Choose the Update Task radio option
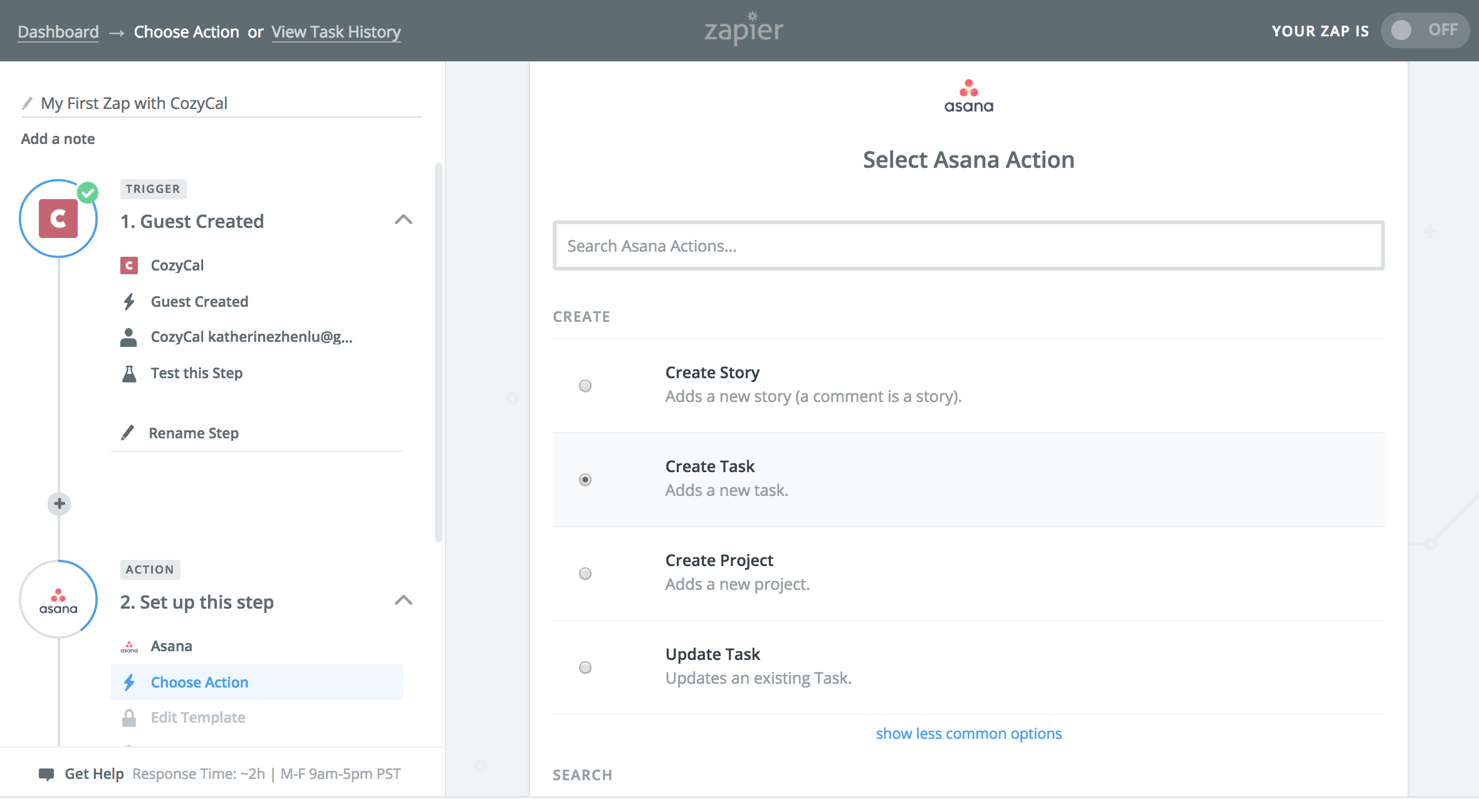The image size is (1479, 799). tap(585, 668)
